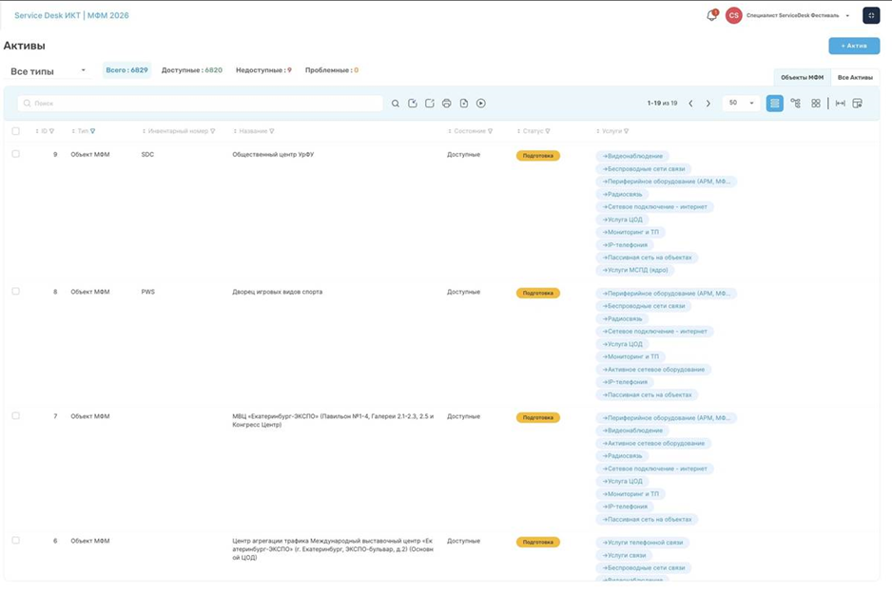Image resolution: width=892 pixels, height=593 pixels.
Task: Open filter for Статус column
Action: (x=548, y=131)
